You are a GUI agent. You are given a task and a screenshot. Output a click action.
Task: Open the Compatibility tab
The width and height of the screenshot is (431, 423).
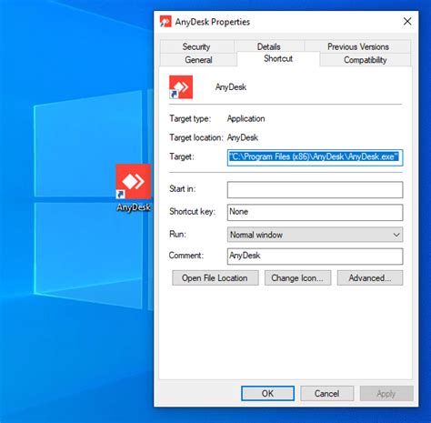pos(366,60)
